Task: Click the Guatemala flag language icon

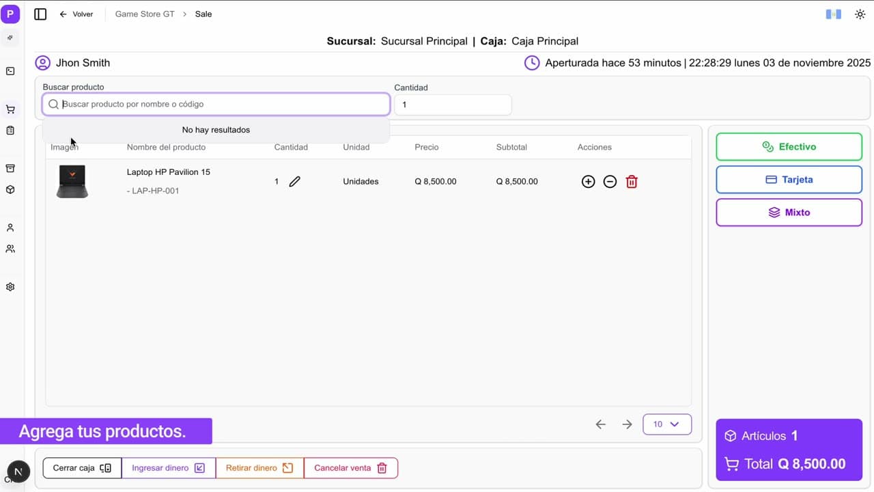Action: 834,14
